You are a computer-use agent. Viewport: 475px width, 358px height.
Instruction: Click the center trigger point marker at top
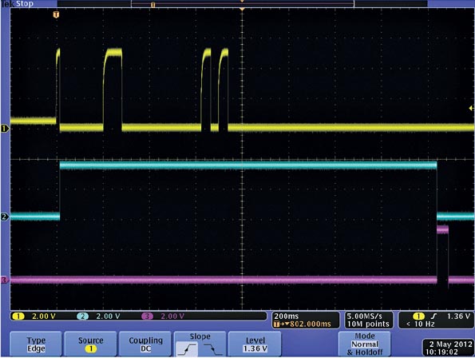click(x=242, y=10)
